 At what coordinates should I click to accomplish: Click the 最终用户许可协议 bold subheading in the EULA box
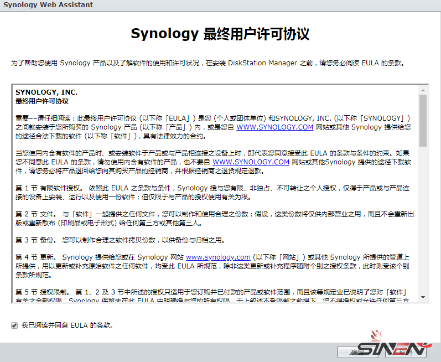[42, 101]
